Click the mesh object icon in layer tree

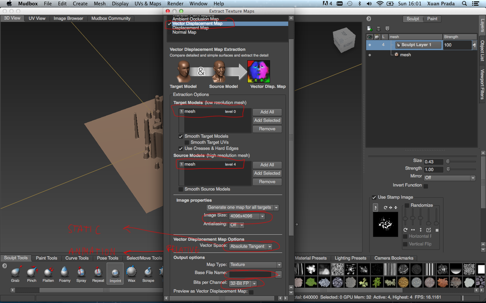(x=397, y=55)
